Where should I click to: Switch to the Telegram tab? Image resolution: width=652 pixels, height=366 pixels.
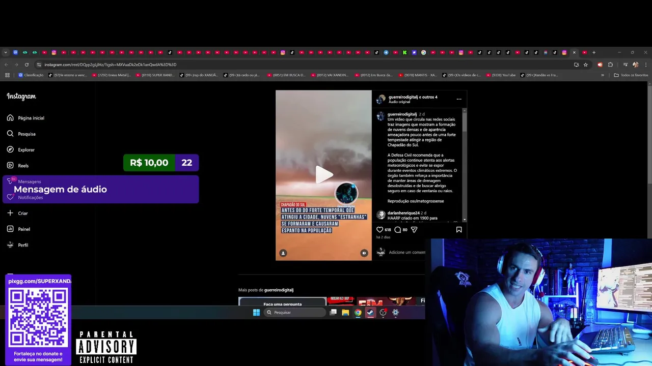click(386, 52)
